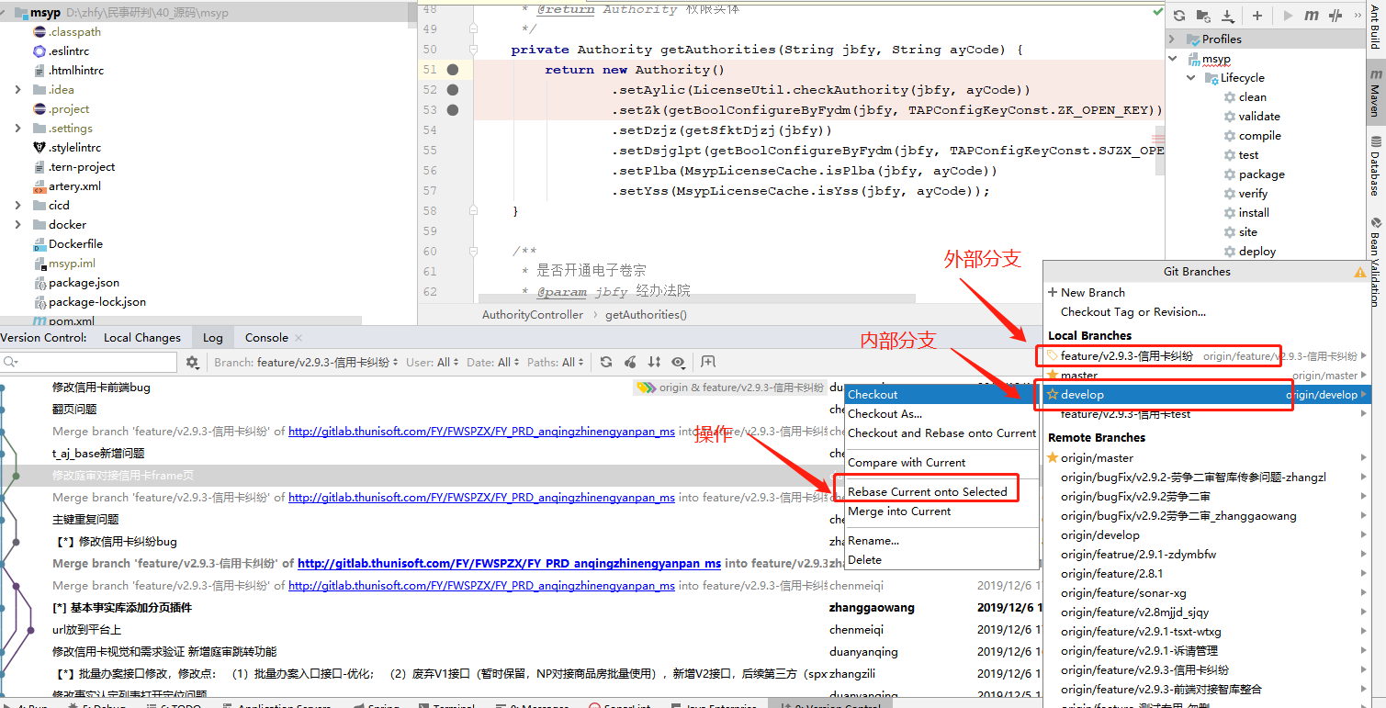This screenshot has width=1386, height=708.
Task: Collapse the msyp Maven project node
Action: click(x=1172, y=59)
